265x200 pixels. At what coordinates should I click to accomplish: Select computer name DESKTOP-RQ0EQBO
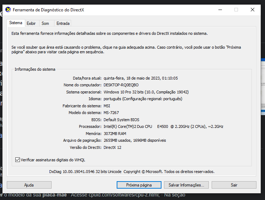[x=121, y=85]
